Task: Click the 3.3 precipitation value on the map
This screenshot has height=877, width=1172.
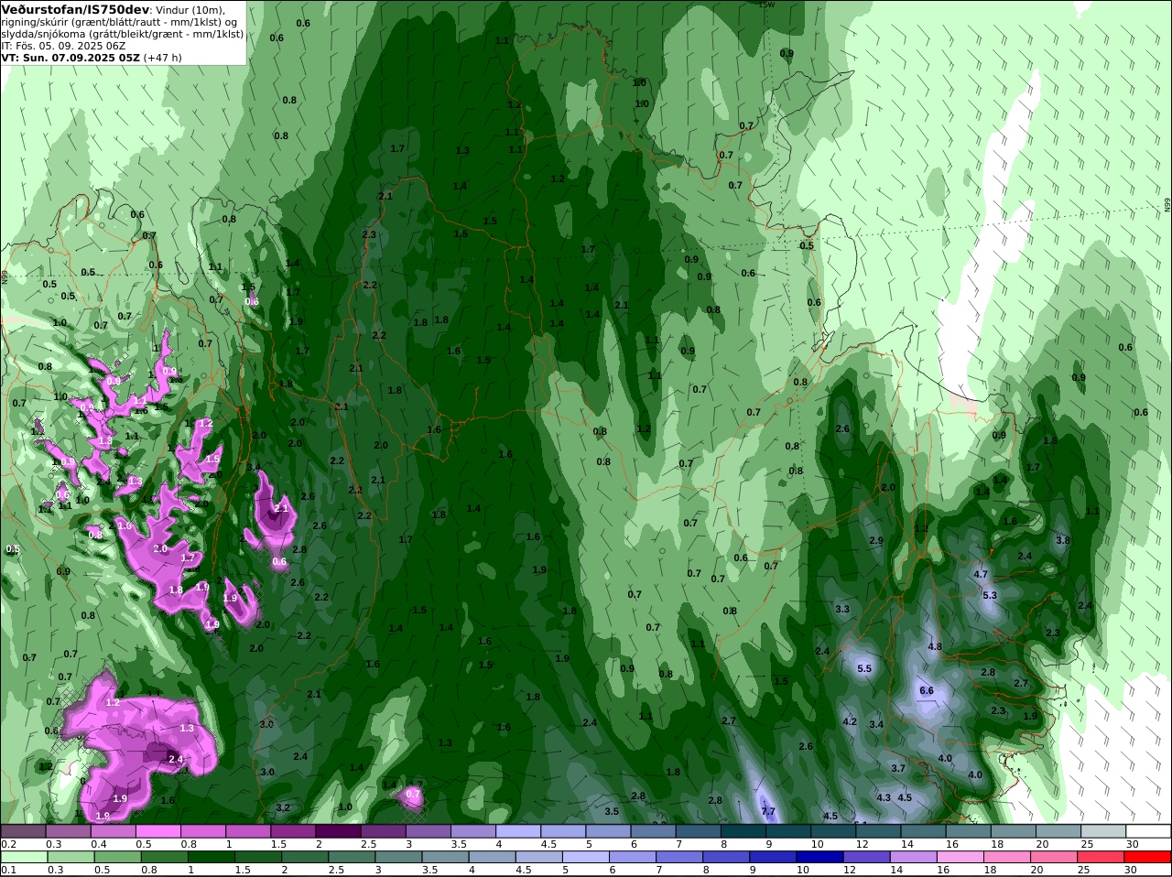Action: [842, 609]
